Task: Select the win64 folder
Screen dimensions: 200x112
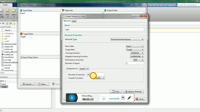Action: coord(7,41)
